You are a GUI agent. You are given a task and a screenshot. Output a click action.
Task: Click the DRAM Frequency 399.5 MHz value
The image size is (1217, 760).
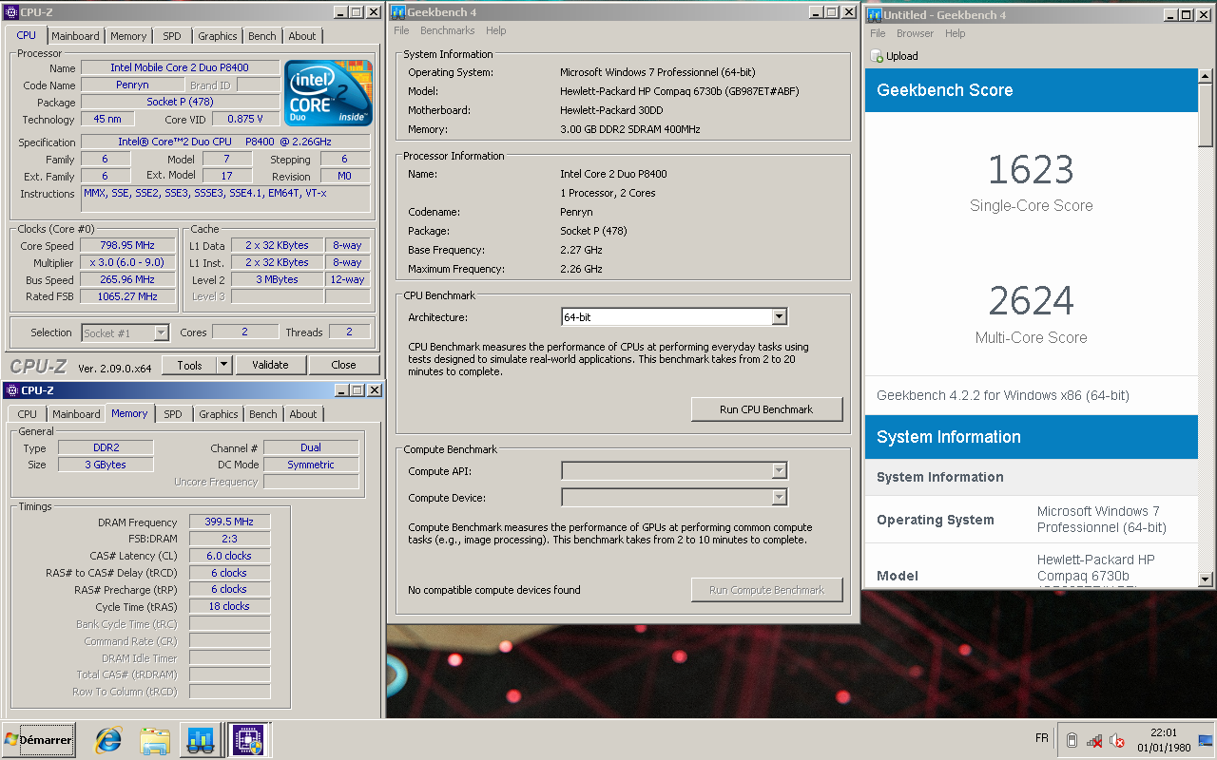(229, 522)
